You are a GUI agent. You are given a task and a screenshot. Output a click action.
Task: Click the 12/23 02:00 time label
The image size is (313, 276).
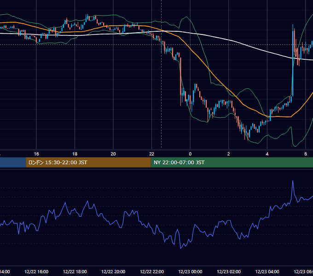coord(229,271)
